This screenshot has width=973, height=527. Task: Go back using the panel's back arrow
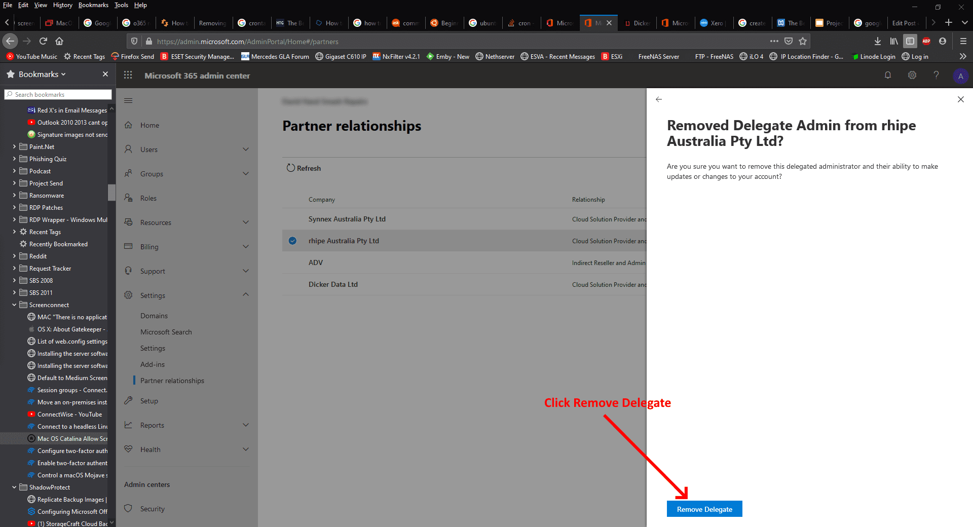click(x=659, y=99)
